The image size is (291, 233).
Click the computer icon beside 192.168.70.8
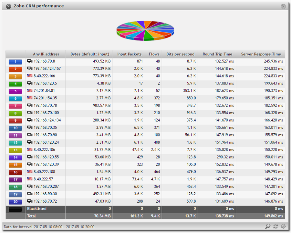point(30,61)
